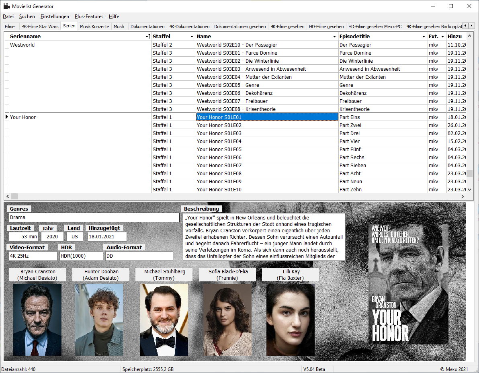This screenshot has height=373, width=479.
Task: Open the Ext. column filter dropdown
Action: point(442,37)
